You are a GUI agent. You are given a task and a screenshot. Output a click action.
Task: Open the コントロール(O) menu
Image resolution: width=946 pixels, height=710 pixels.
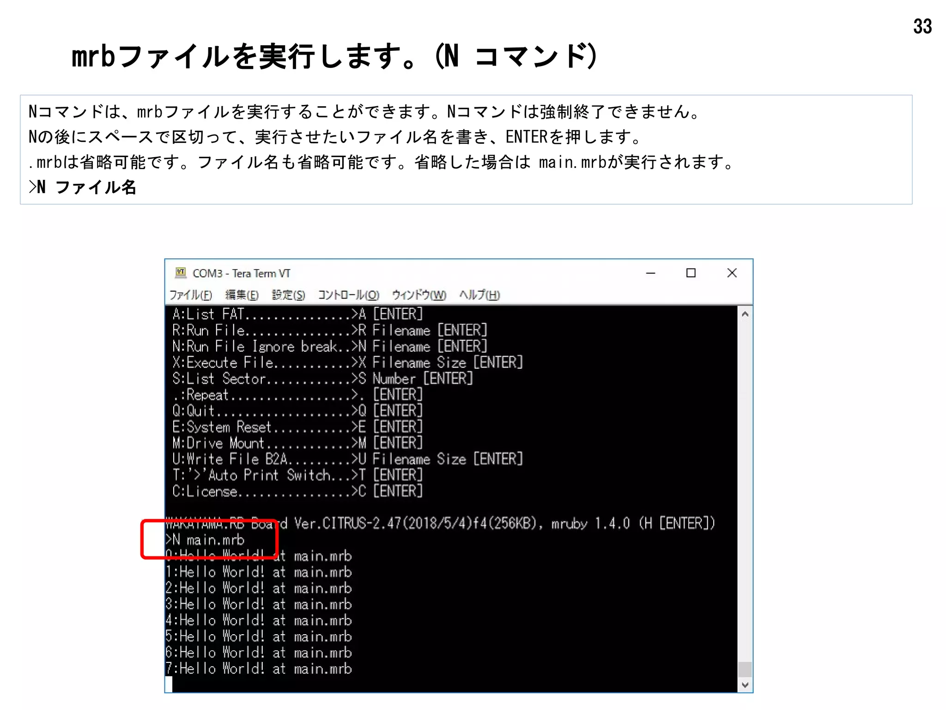(x=349, y=295)
